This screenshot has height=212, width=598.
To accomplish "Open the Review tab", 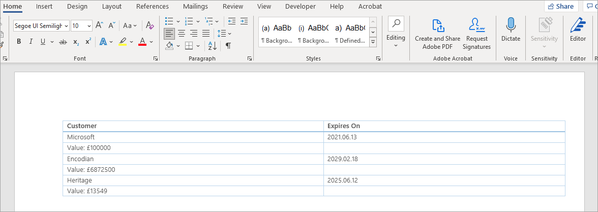I will [233, 7].
